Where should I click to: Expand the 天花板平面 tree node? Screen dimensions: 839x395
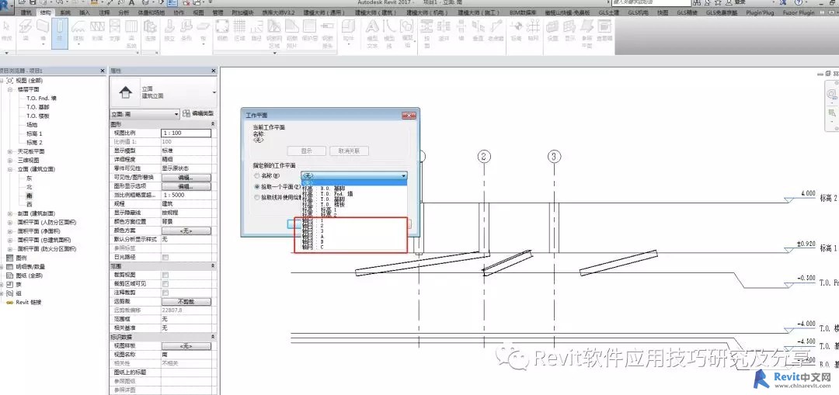(10, 151)
